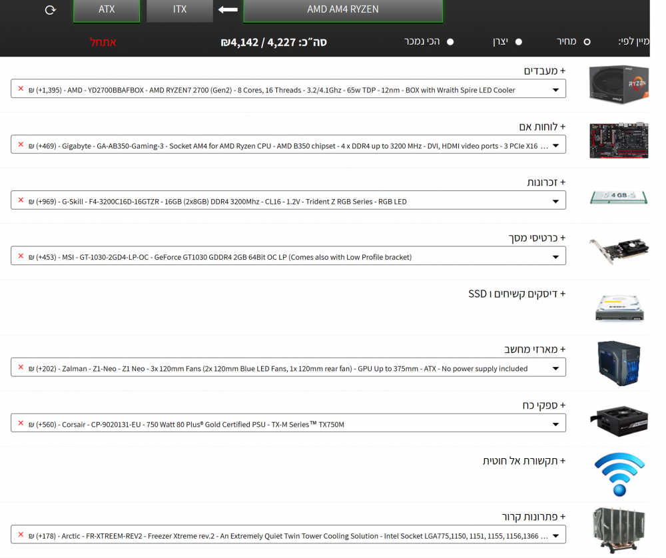The image size is (666, 558).
Task: Switch to the ATX tab
Action: pos(107,10)
